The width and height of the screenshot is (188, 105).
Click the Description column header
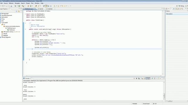177,14
